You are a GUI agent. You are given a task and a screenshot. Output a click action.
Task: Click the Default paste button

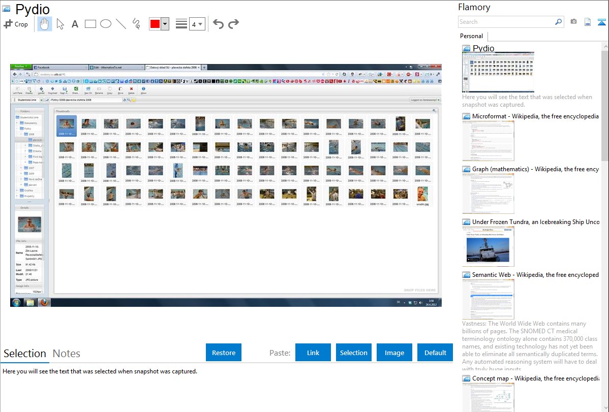[435, 353]
